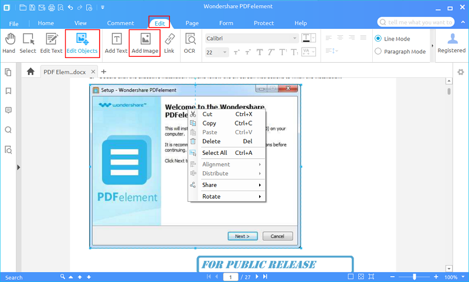Click the tell me what you want search box

coord(416,22)
